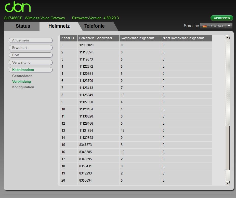Open the Verwaltung sidebar section
This screenshot has height=220, width=236.
pyautogui.click(x=31, y=62)
